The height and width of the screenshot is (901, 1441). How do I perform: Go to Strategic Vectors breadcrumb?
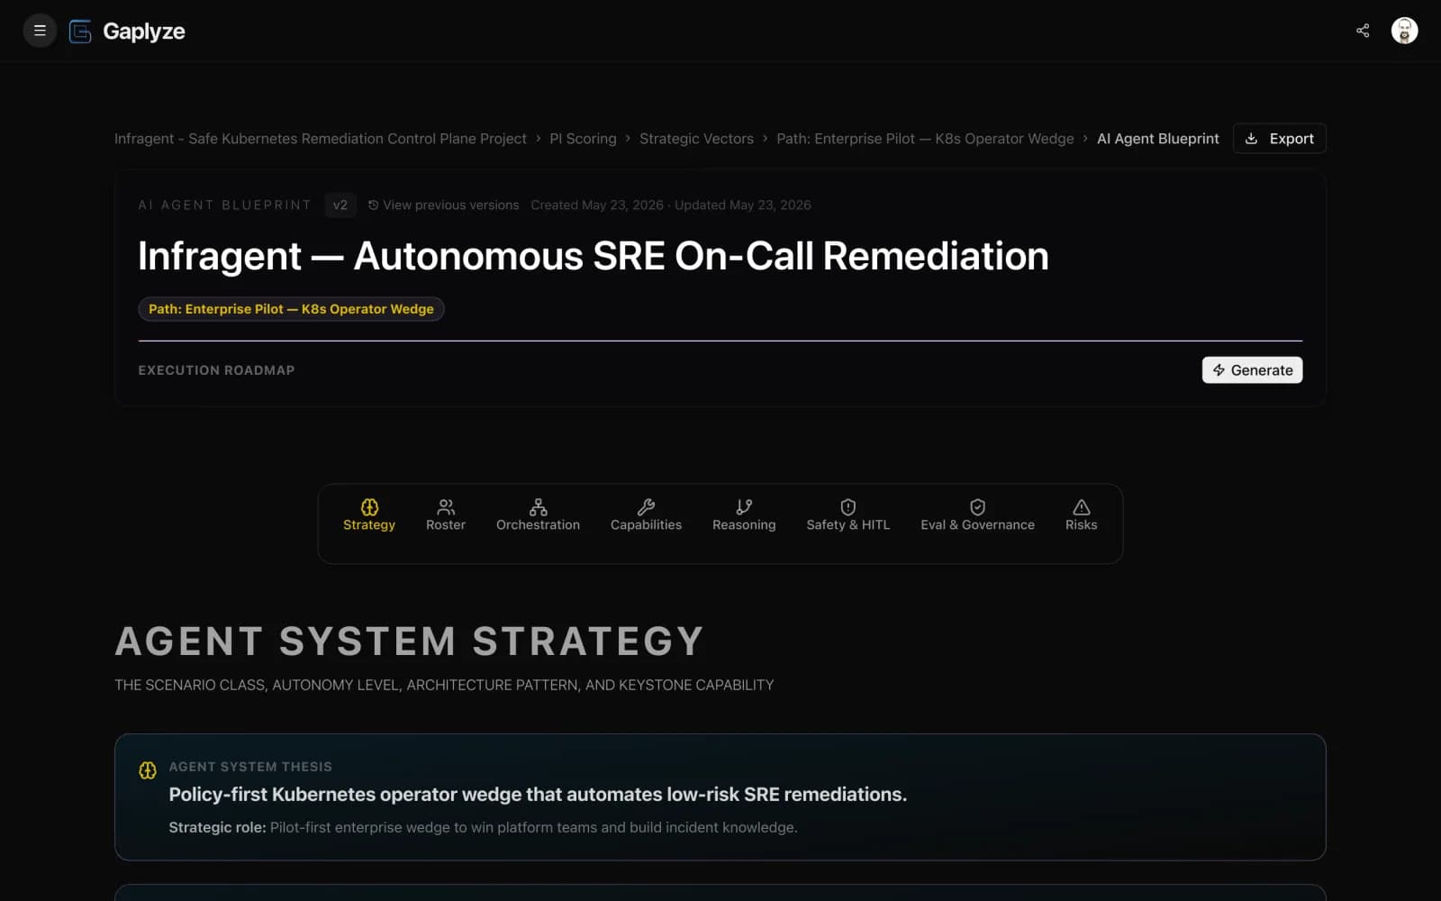(x=696, y=139)
